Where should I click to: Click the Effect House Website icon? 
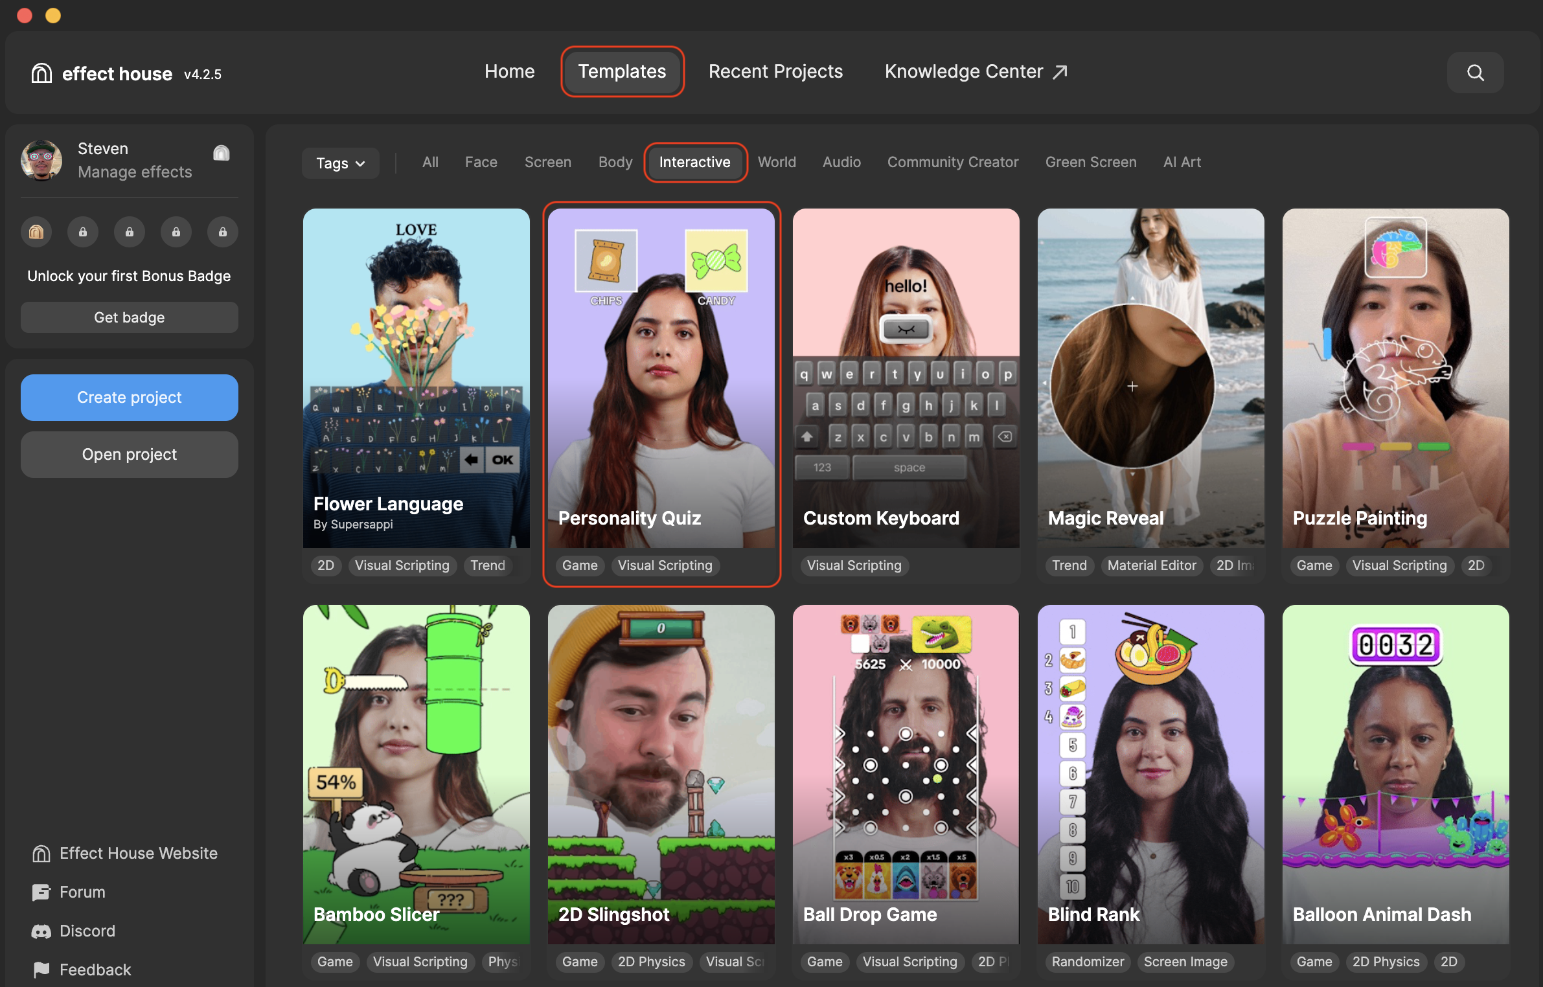[41, 854]
